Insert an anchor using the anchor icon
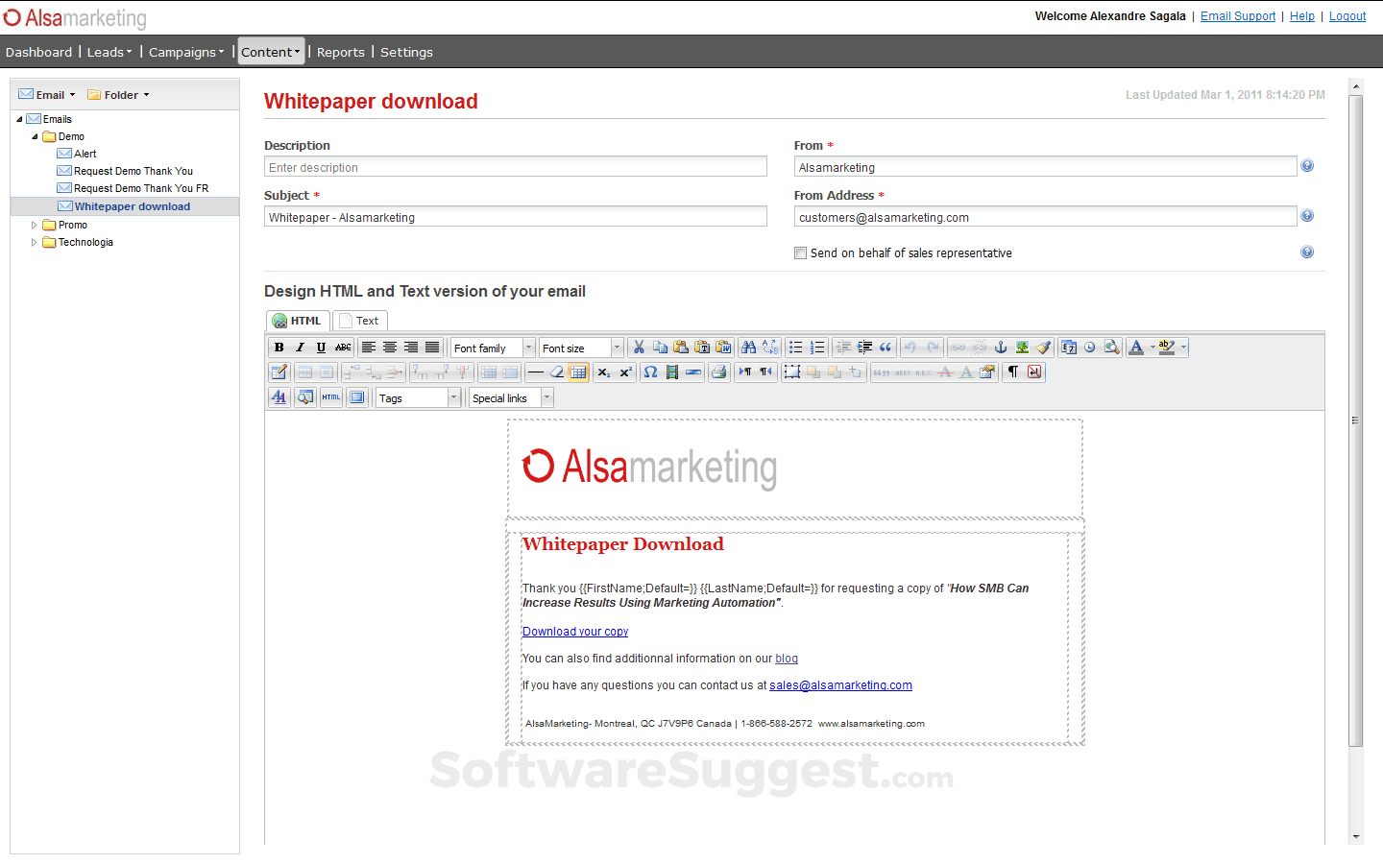The height and width of the screenshot is (864, 1383). [x=1001, y=348]
